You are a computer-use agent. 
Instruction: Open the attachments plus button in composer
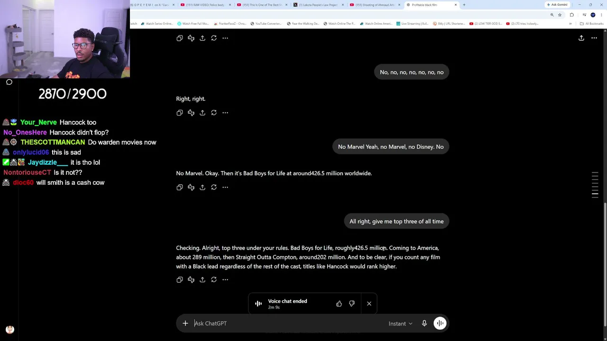coord(185,323)
